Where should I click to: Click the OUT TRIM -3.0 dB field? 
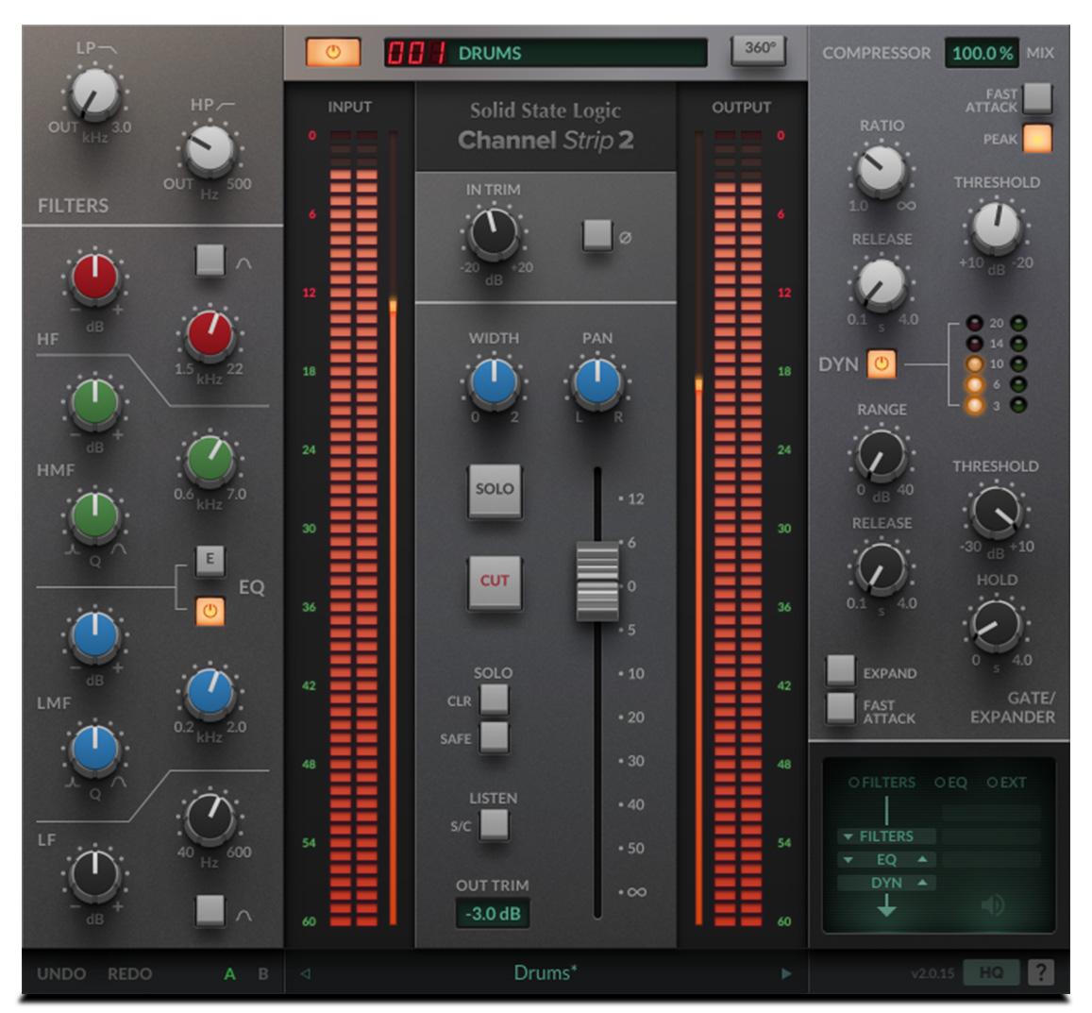[x=493, y=913]
